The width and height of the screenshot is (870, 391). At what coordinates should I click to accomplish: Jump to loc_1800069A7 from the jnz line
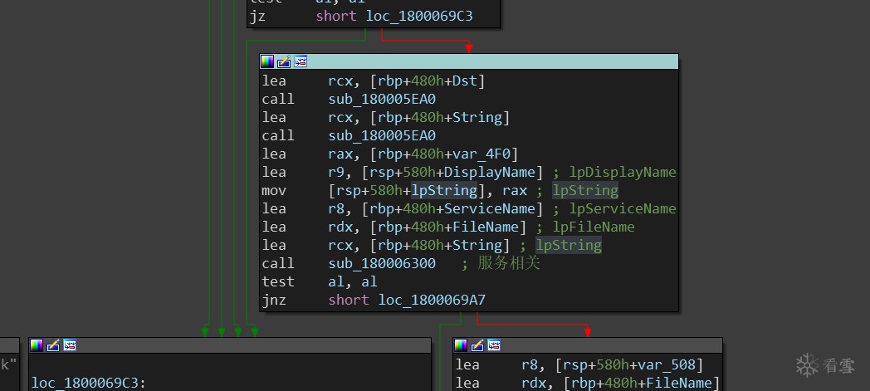click(432, 300)
